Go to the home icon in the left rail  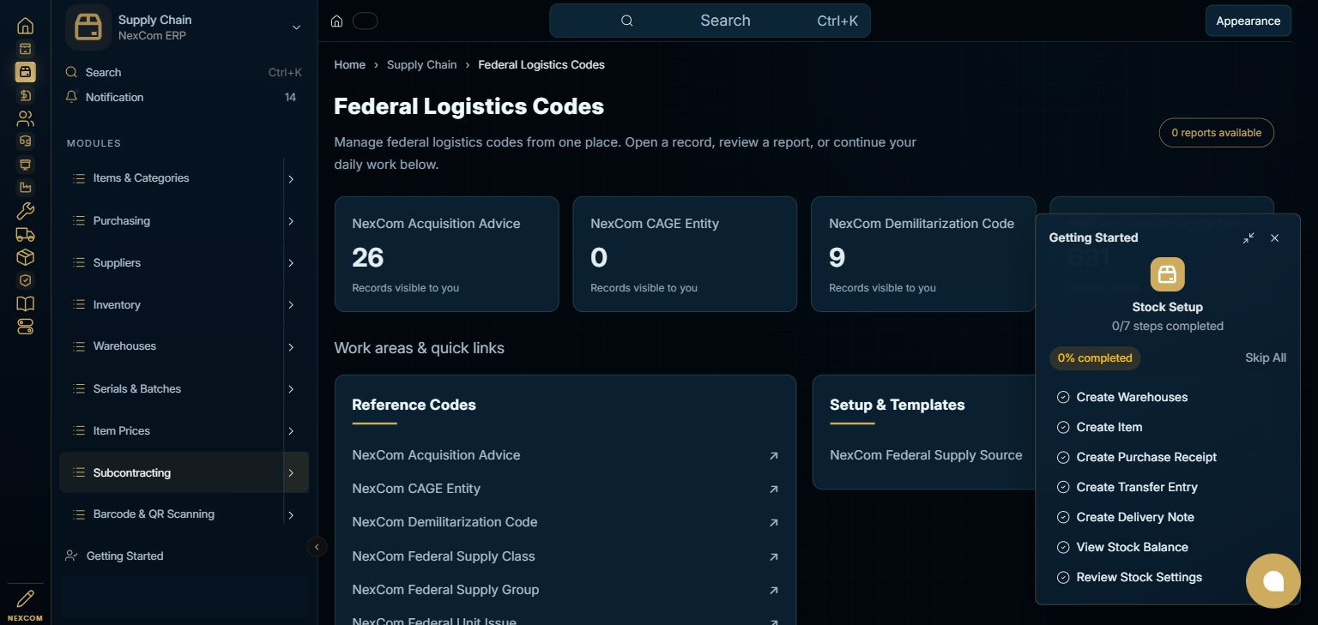coord(26,26)
